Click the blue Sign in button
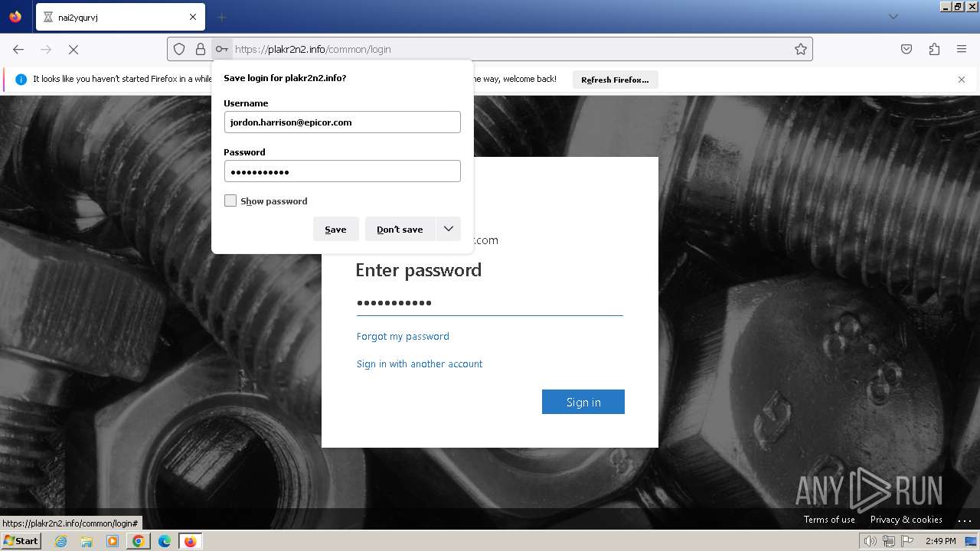Screen dimensions: 980x551 pyautogui.click(x=583, y=402)
